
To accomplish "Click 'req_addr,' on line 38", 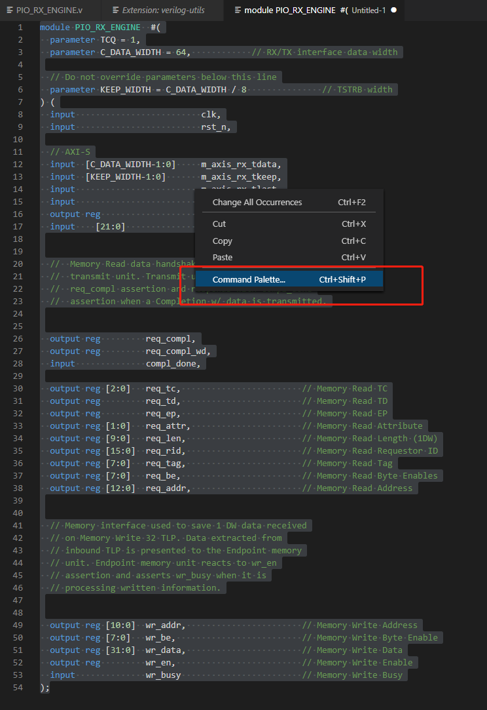I will [168, 488].
